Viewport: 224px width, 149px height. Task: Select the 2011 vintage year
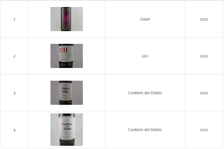pos(204,130)
